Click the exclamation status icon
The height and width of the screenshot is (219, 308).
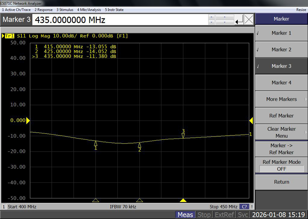tap(252, 207)
